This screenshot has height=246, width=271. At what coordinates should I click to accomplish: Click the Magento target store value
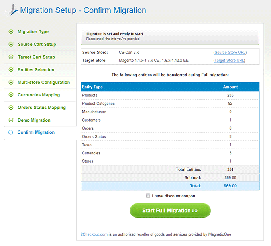(x=153, y=60)
